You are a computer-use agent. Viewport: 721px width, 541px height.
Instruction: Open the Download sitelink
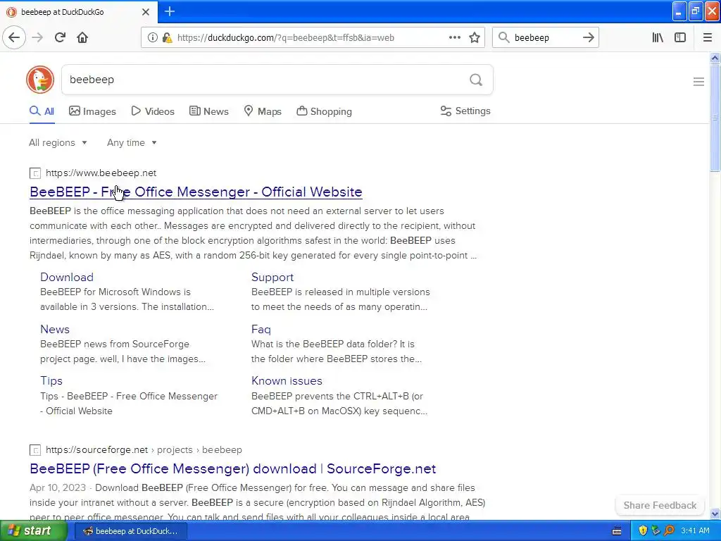[x=67, y=277]
